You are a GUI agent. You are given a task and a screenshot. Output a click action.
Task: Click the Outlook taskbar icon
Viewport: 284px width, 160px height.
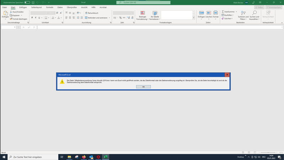click(x=91, y=157)
